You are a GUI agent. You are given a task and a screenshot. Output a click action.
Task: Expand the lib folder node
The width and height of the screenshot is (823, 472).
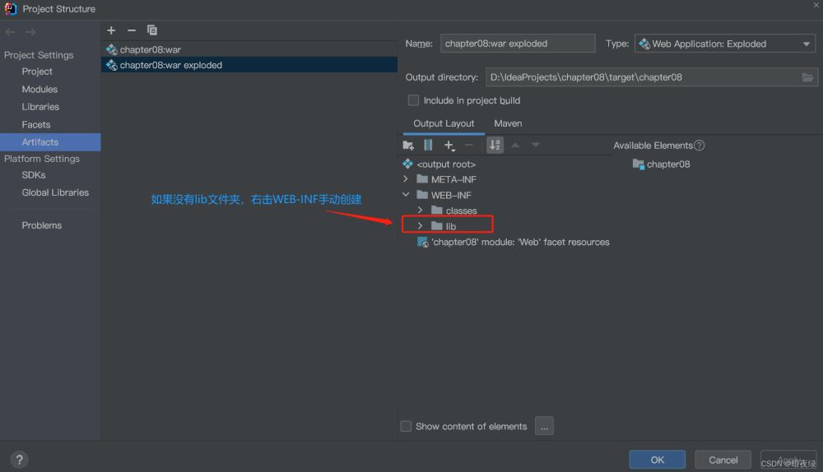click(x=421, y=226)
